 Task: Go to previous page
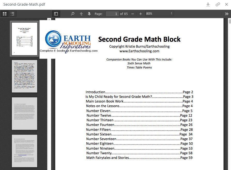81,14
